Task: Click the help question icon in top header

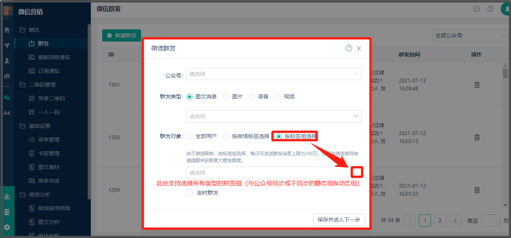Action: click(x=490, y=9)
